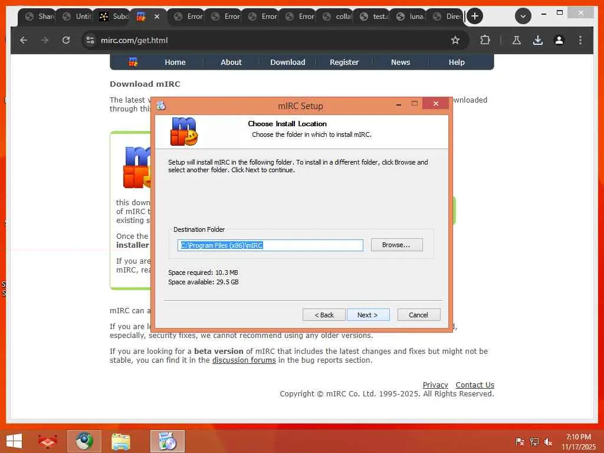Viewport: 604px width, 453px height.
Task: Open the Chrome profile icon
Action: tap(559, 40)
